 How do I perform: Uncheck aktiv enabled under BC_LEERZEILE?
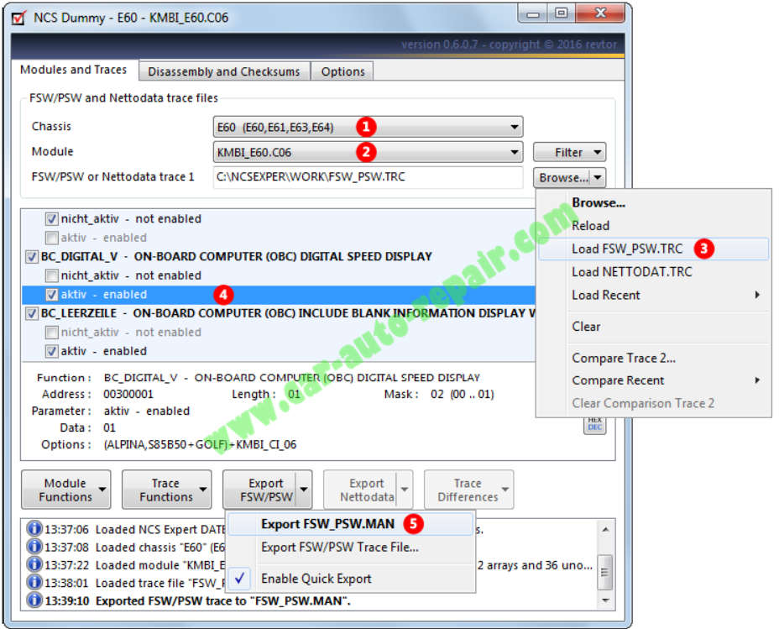click(51, 351)
